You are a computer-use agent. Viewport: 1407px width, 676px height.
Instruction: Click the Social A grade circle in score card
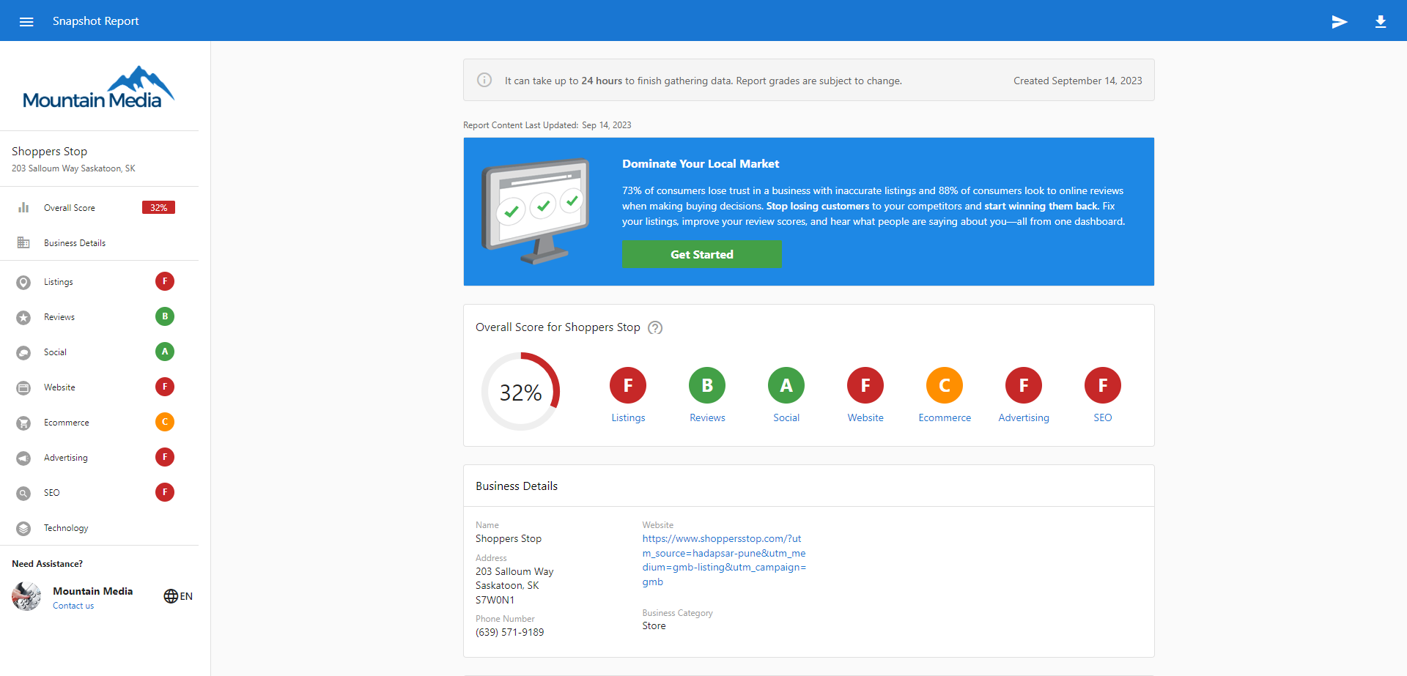click(786, 385)
